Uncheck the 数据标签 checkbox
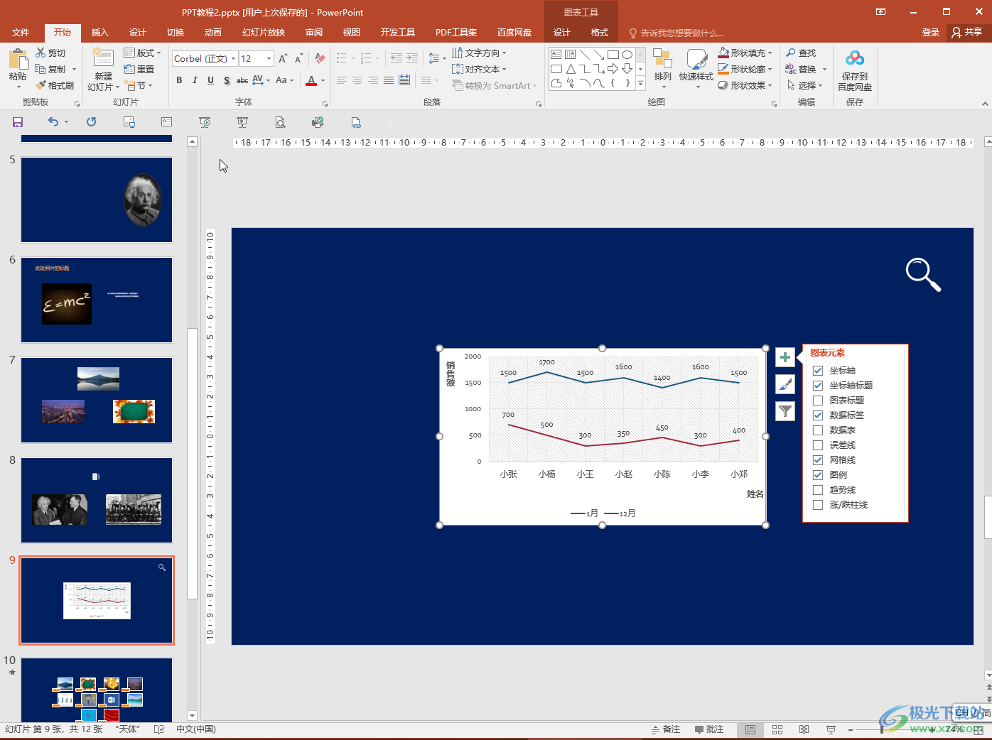Image resolution: width=992 pixels, height=740 pixels. click(818, 415)
